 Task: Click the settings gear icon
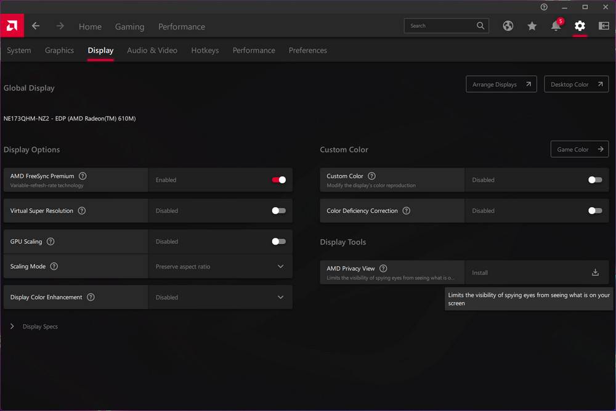coord(580,26)
